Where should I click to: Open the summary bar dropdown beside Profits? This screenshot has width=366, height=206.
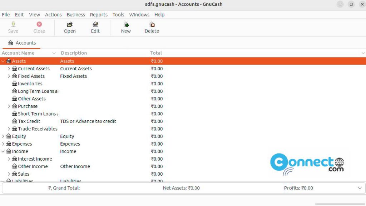click(360, 188)
